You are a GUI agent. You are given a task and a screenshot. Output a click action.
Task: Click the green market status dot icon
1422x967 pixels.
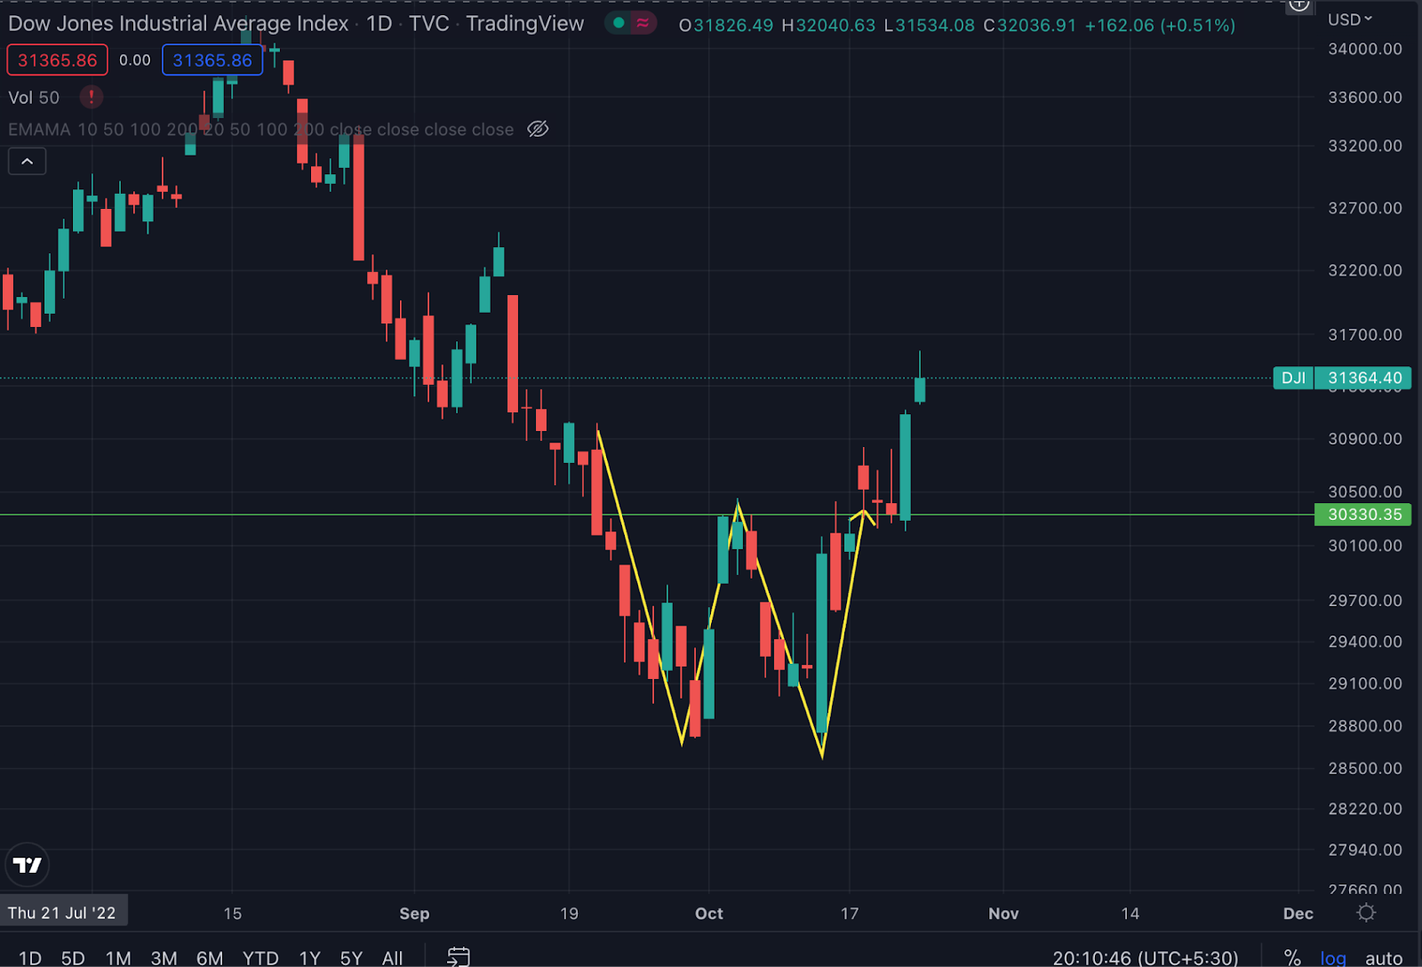tap(619, 23)
